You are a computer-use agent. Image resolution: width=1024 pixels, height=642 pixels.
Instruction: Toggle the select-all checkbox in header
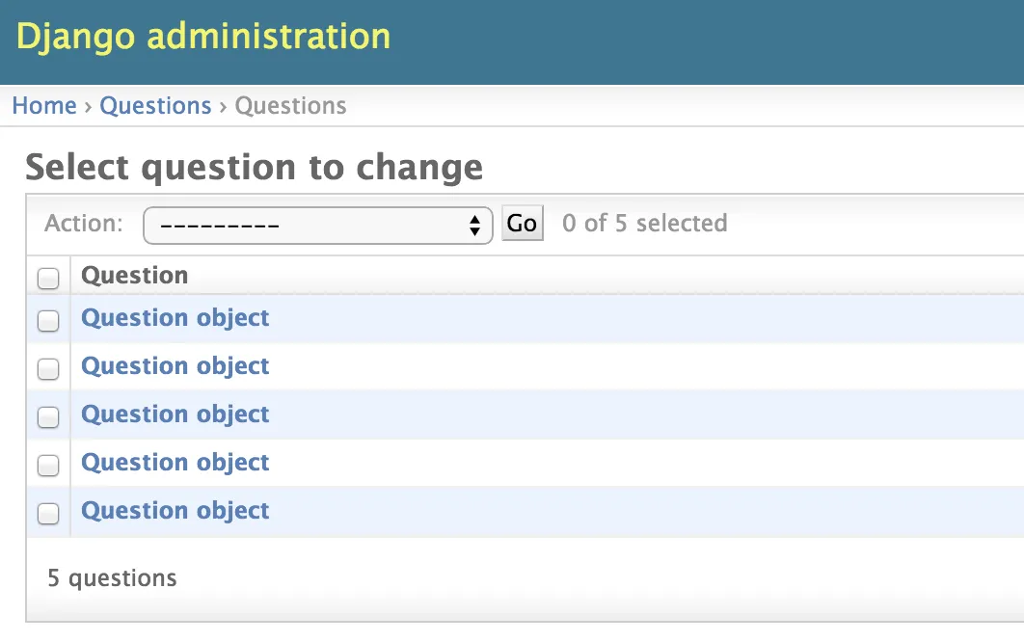tap(48, 279)
